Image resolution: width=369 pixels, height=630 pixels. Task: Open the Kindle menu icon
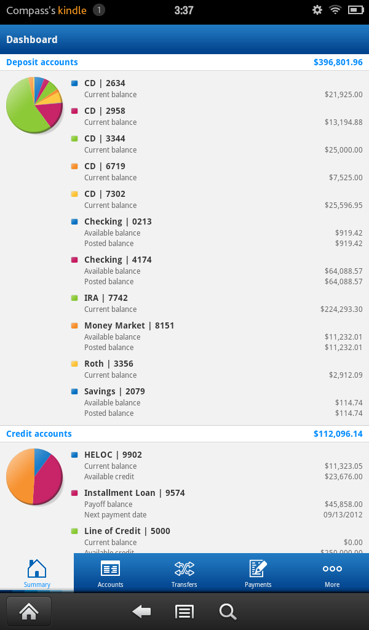(184, 611)
